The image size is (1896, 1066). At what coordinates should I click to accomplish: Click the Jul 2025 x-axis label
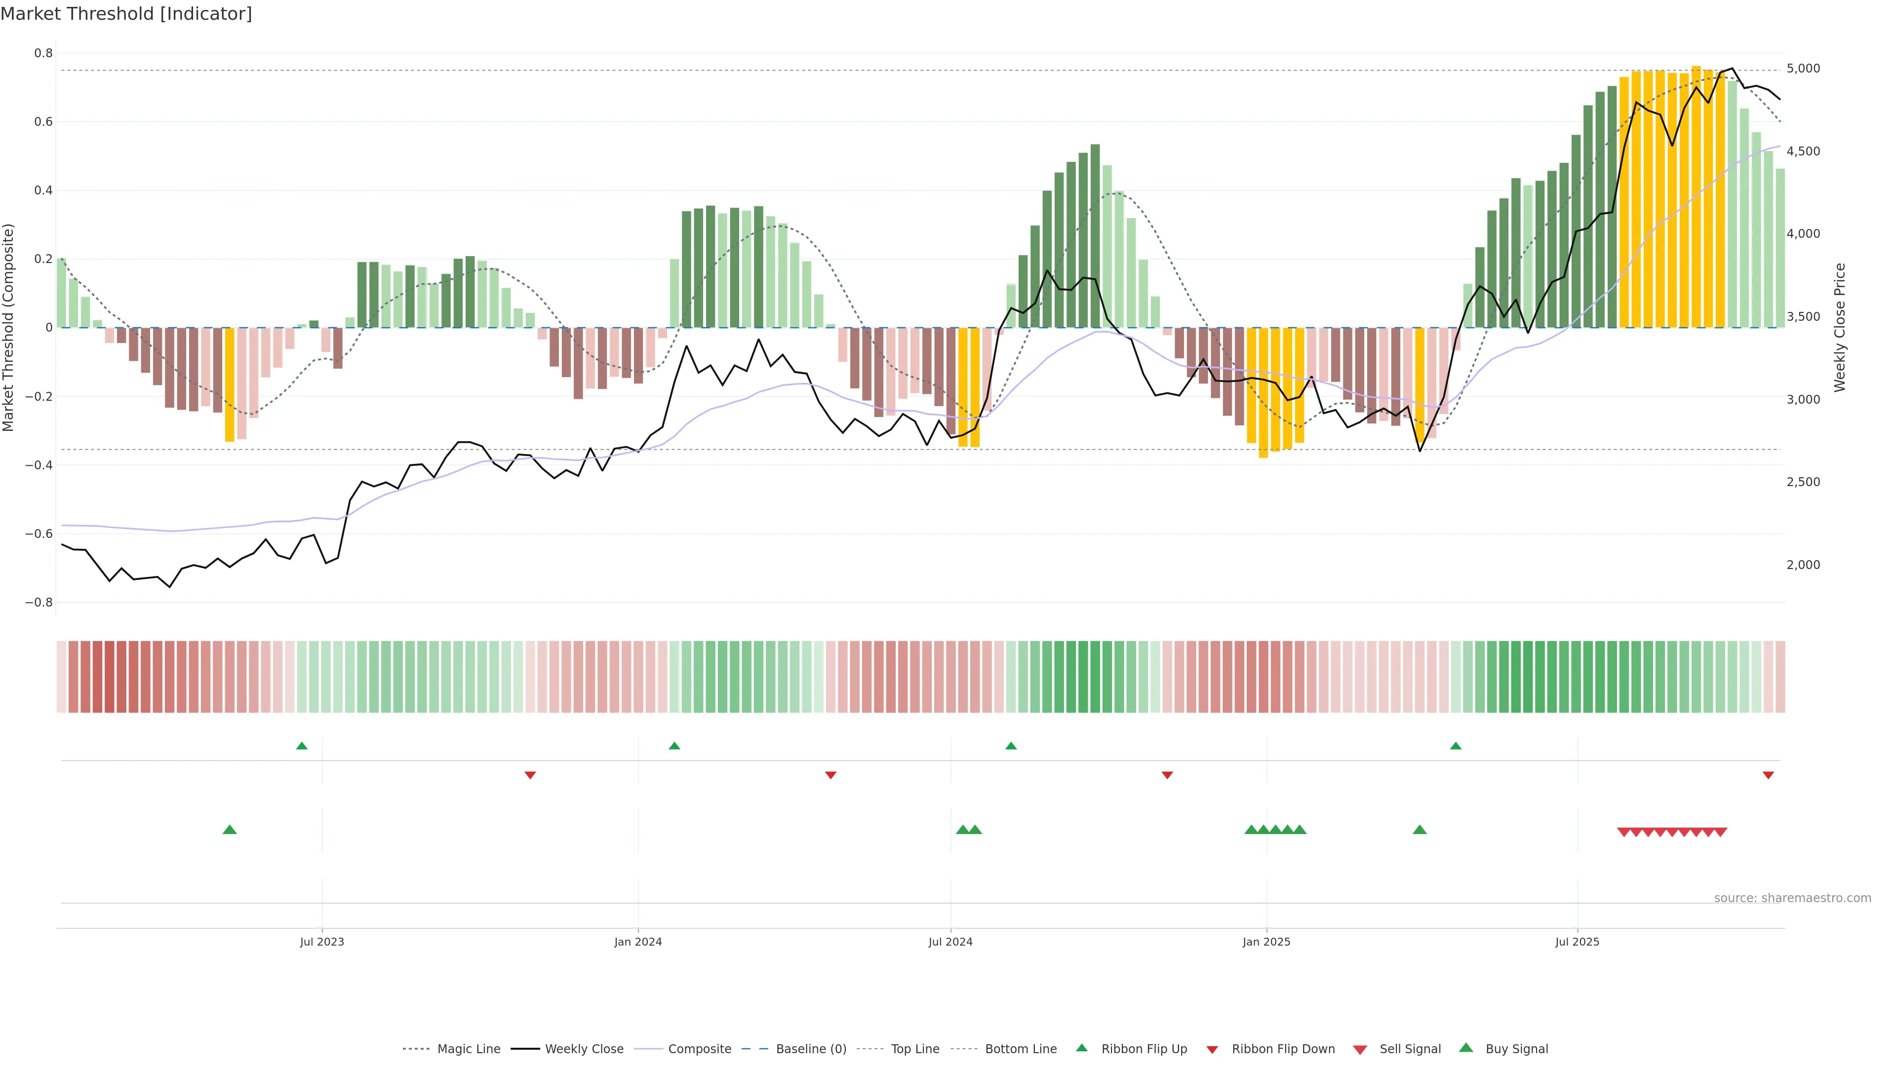coord(1578,942)
